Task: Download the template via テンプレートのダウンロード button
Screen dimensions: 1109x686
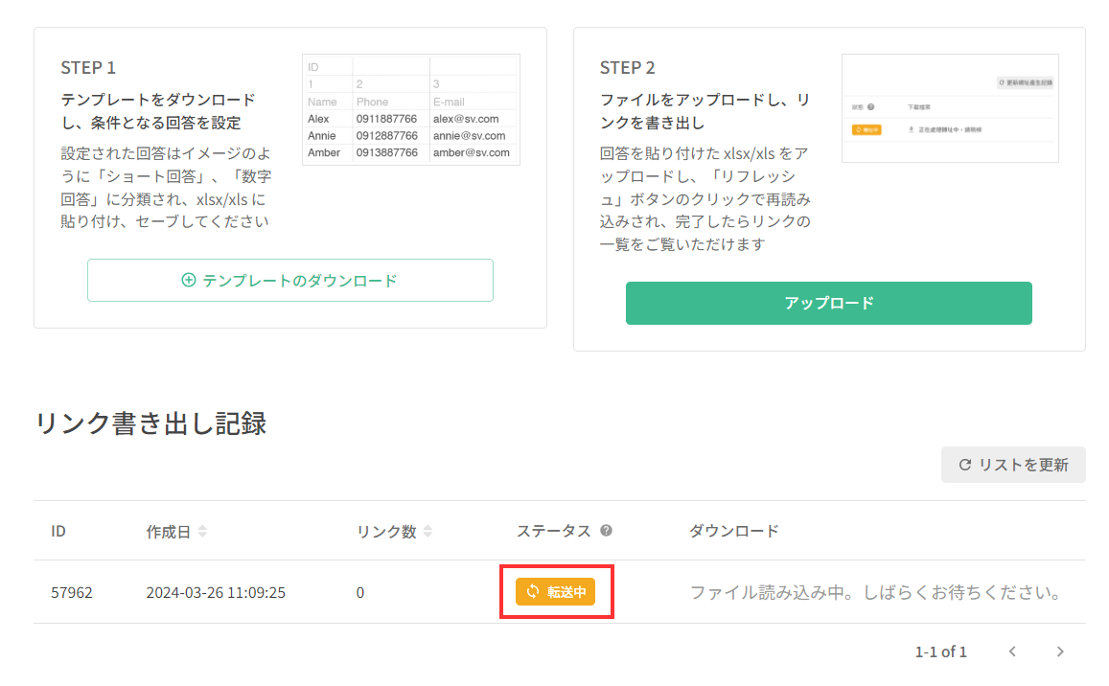Action: 290,280
